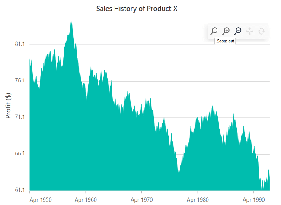This screenshot has width=281, height=205.
Task: Click the 'Apr 1980' x-axis label
Action: pos(198,199)
